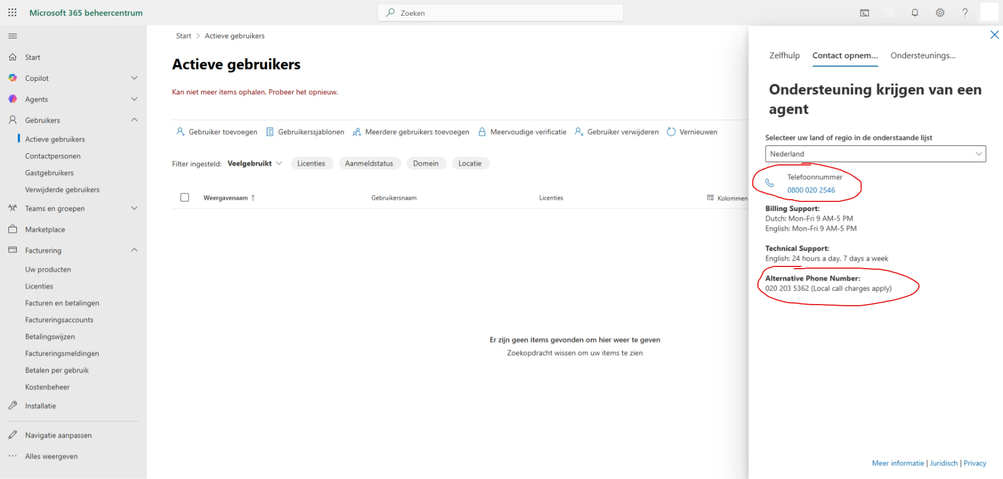This screenshot has width=1003, height=479.
Task: Open the app launcher waffle icon
Action: [12, 12]
